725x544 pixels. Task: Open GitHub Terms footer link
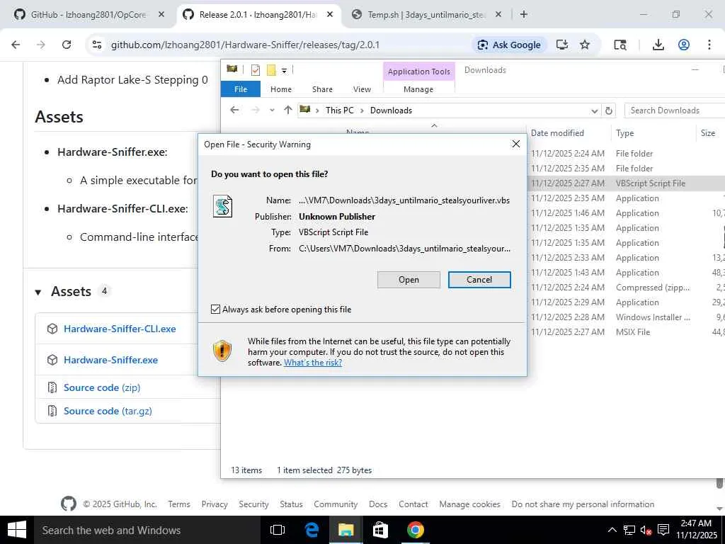click(179, 504)
